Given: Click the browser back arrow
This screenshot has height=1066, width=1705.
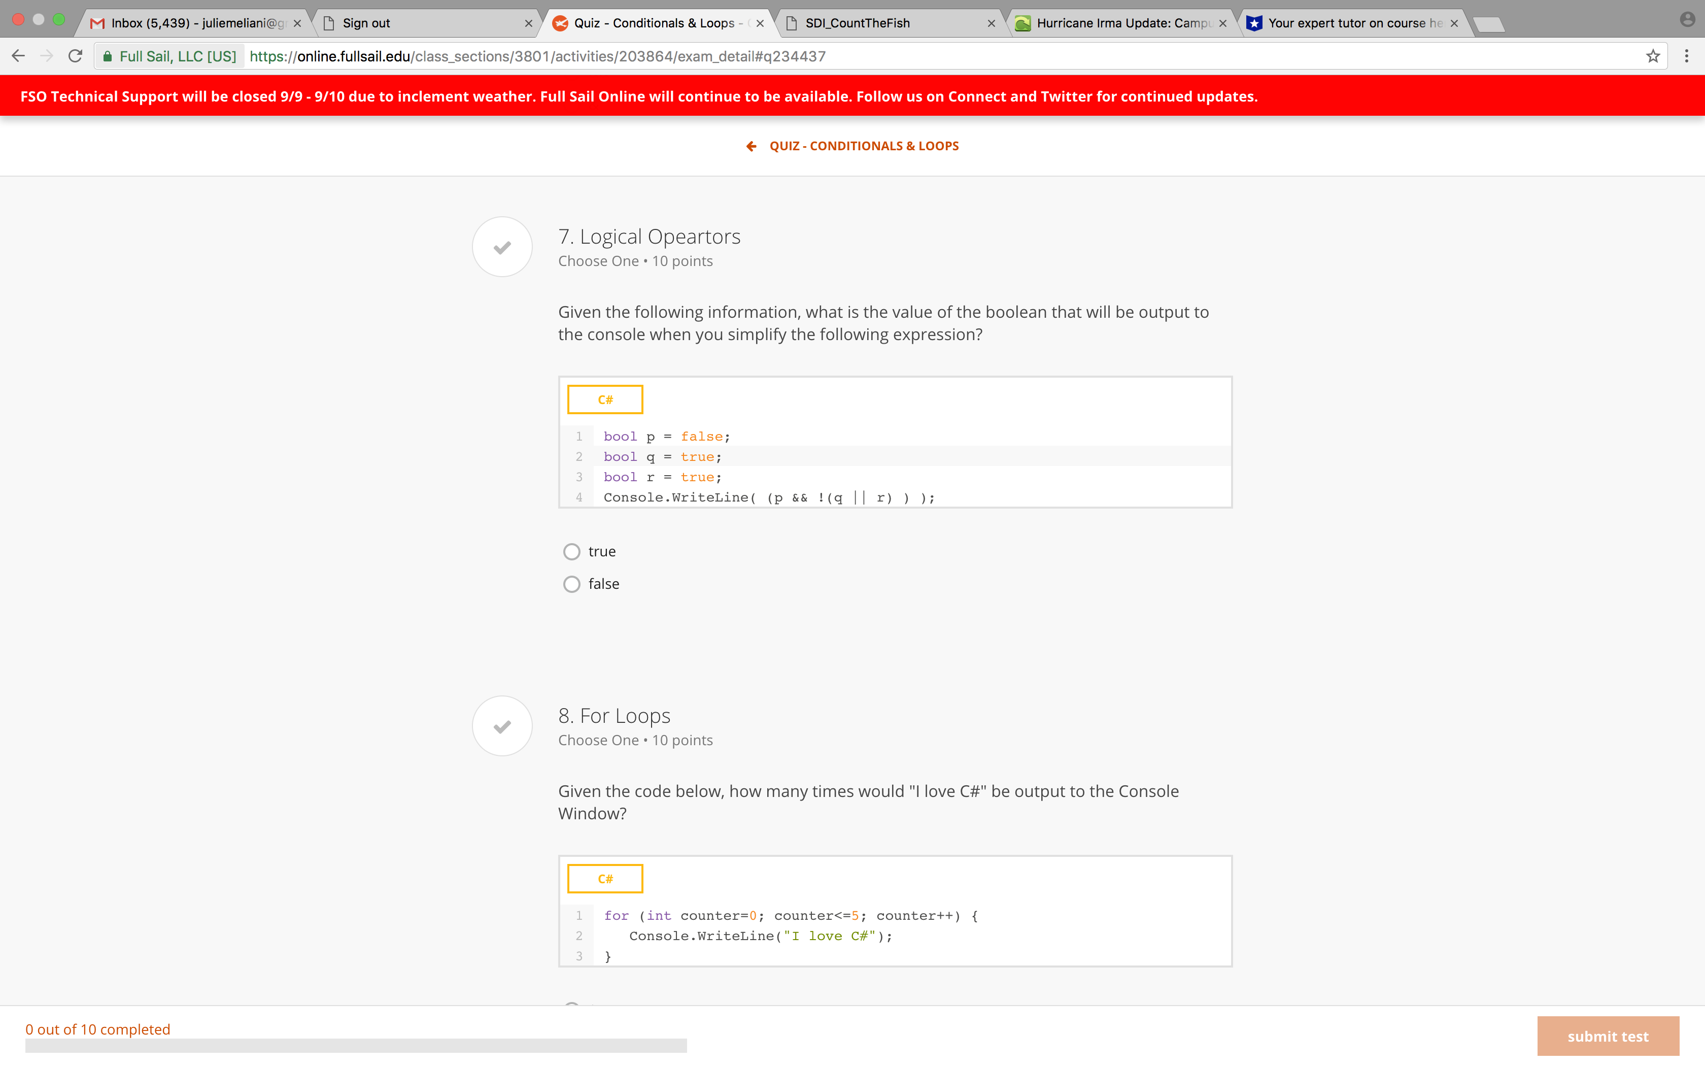Looking at the screenshot, I should pyautogui.click(x=18, y=56).
